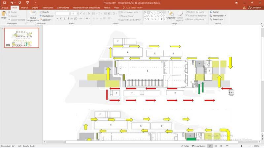This screenshot has width=264, height=148.
Task: Open line spacing options
Action: [114, 13]
